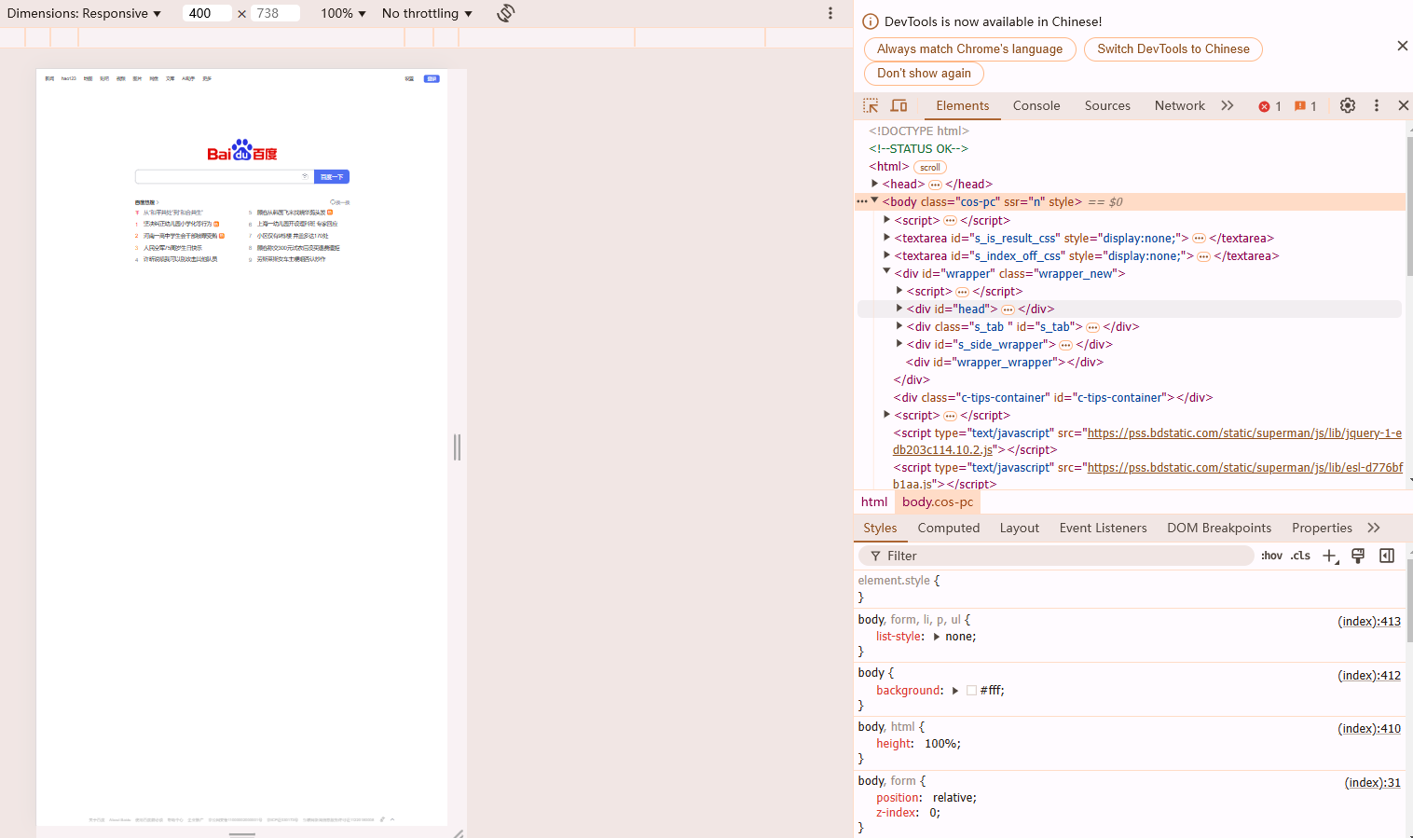Select the c-tips-container div node
The height and width of the screenshot is (838, 1413).
(x=1052, y=398)
